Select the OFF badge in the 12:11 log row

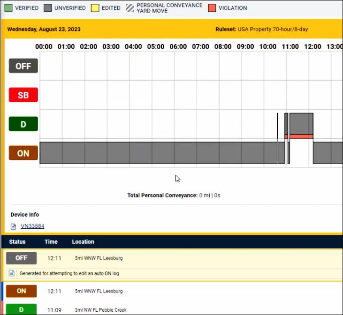coord(21,258)
